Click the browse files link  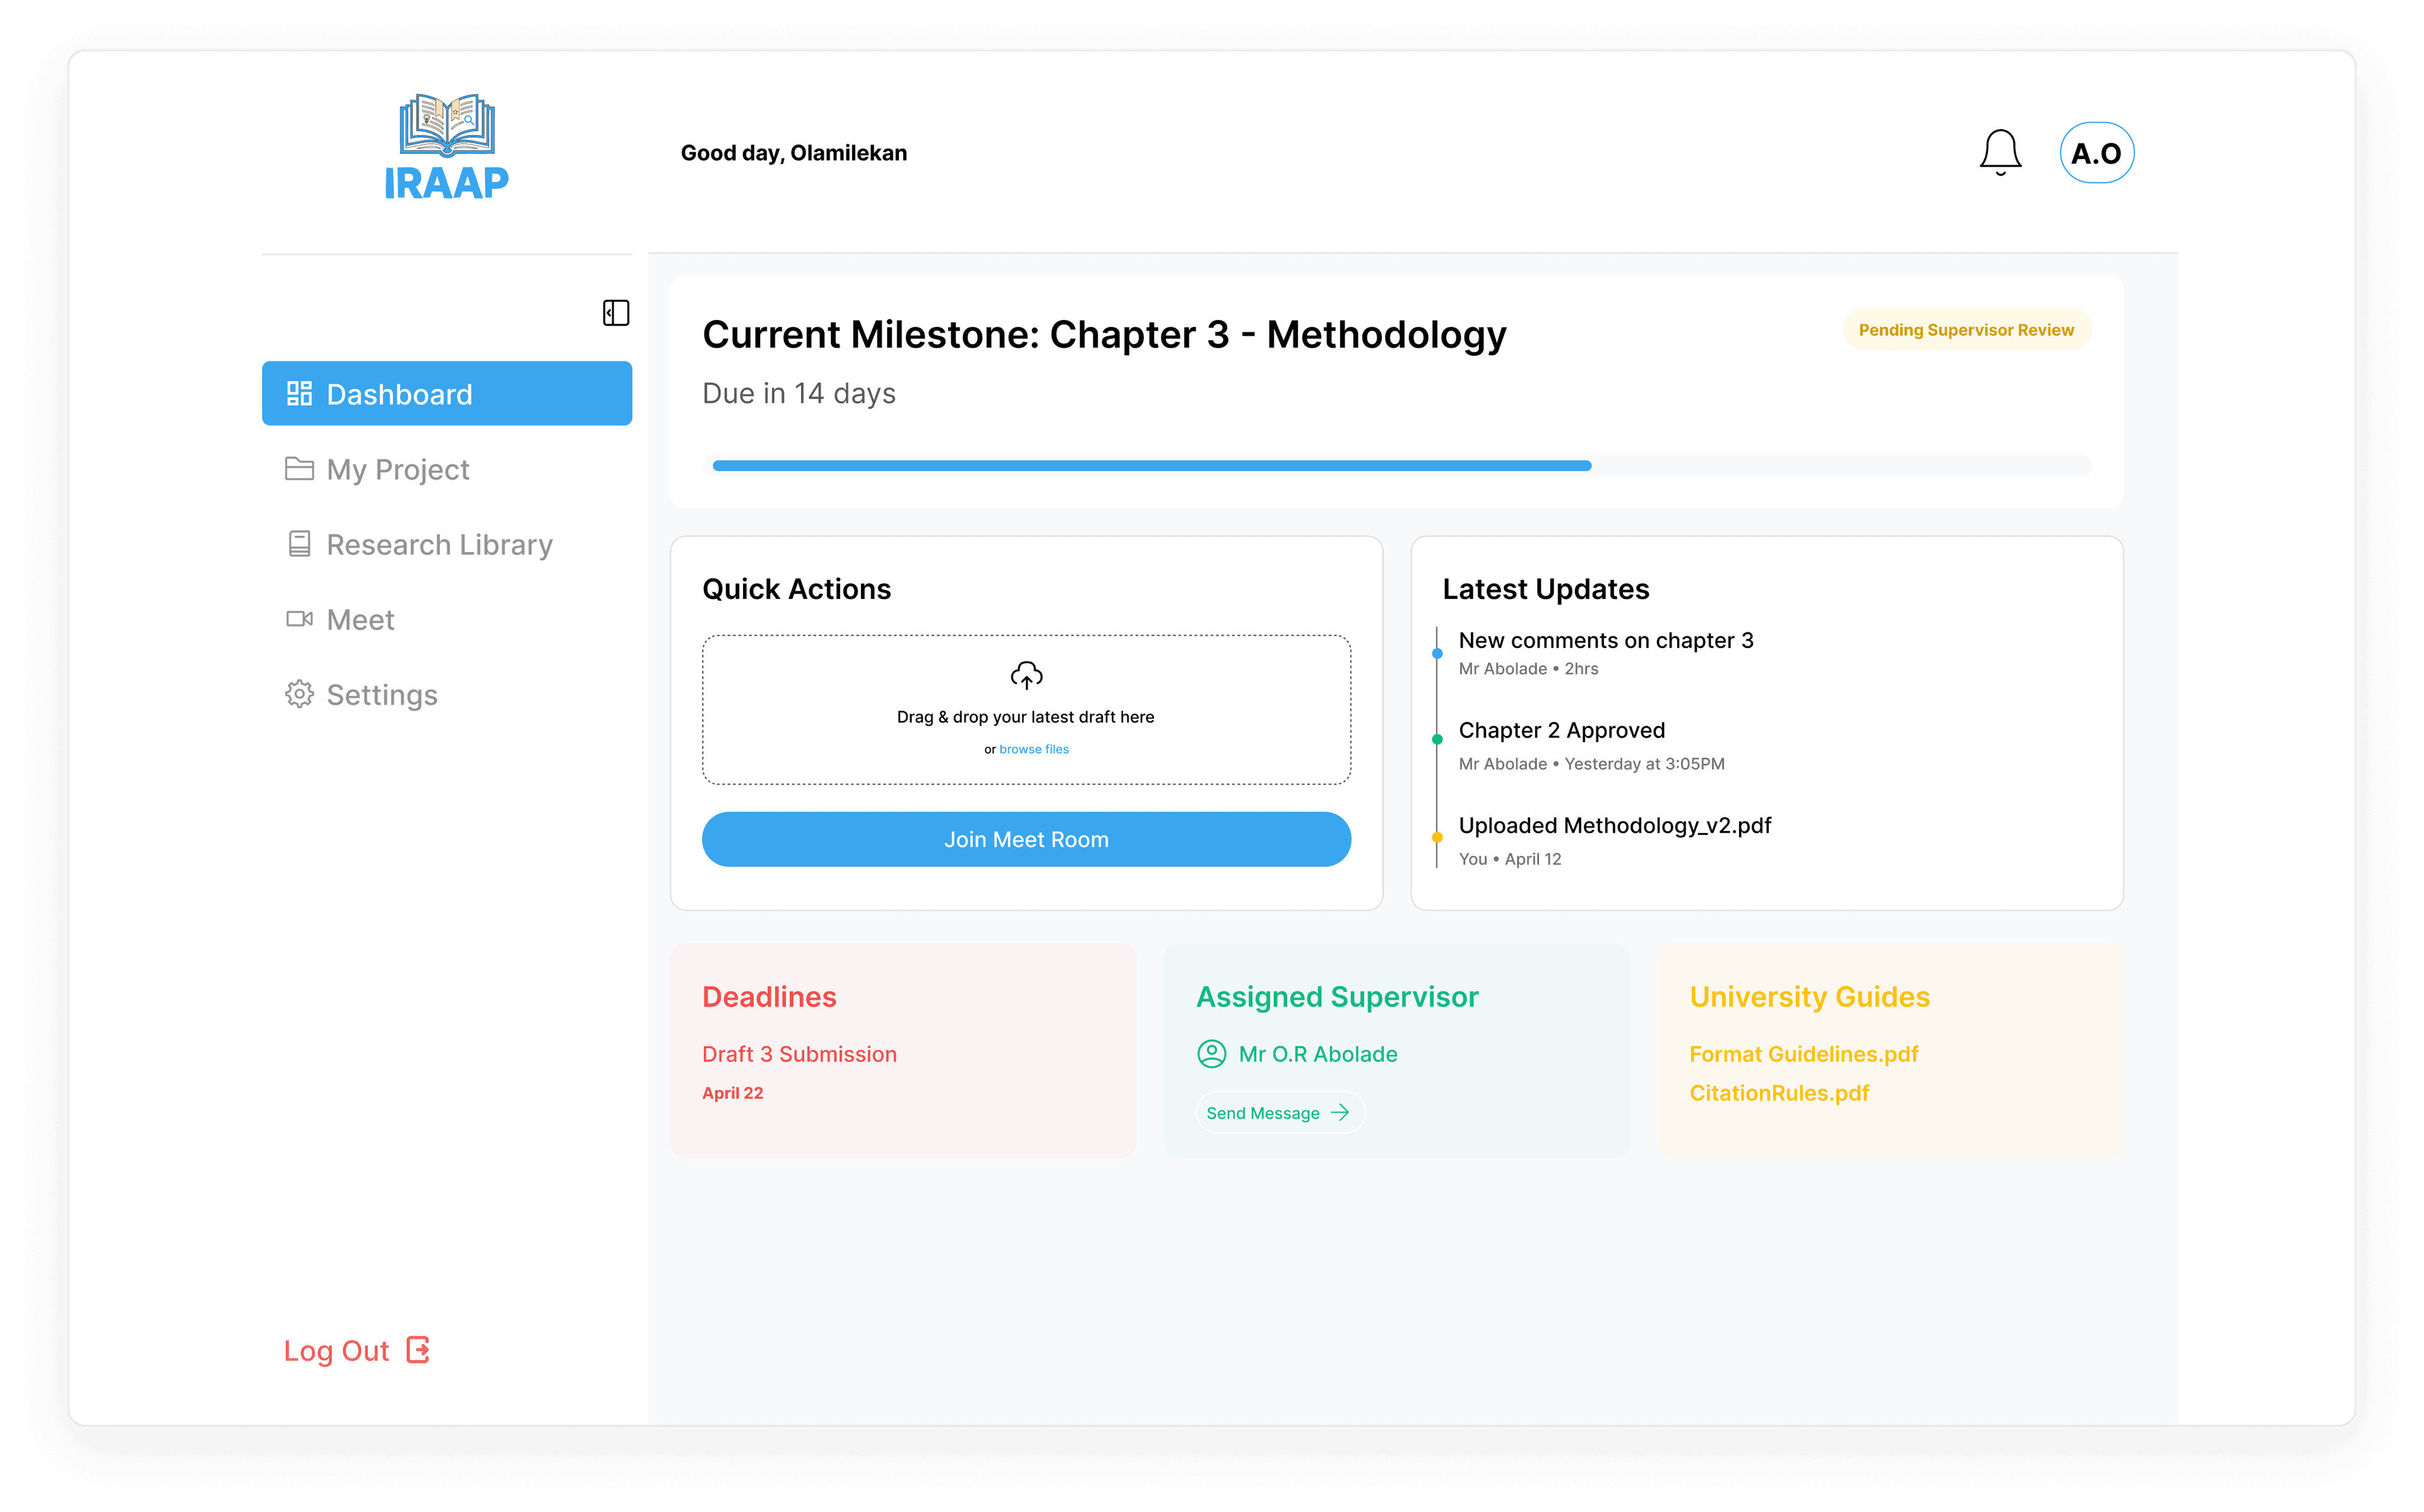[x=1034, y=749]
